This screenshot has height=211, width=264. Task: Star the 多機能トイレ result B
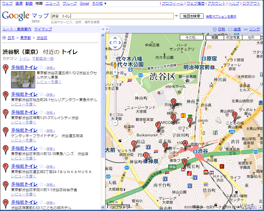pos(41,94)
